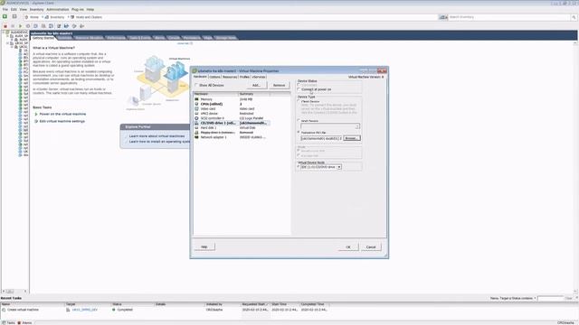
Task: Click the red Power Off toolbar icon
Action: (5, 26)
